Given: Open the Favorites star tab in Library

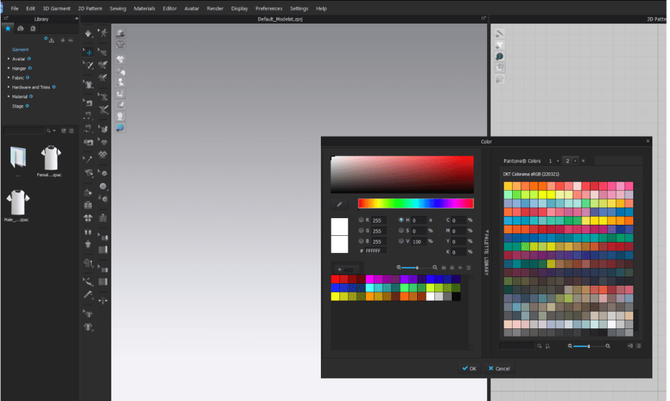Looking at the screenshot, I should coord(8,29).
